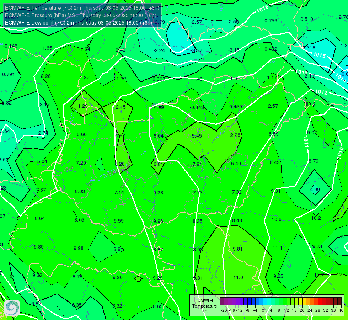Image resolution: width=348 pixels, height=320 pixels.
Task: Click the cyan legend swatch right of 0
Action: coord(265,302)
